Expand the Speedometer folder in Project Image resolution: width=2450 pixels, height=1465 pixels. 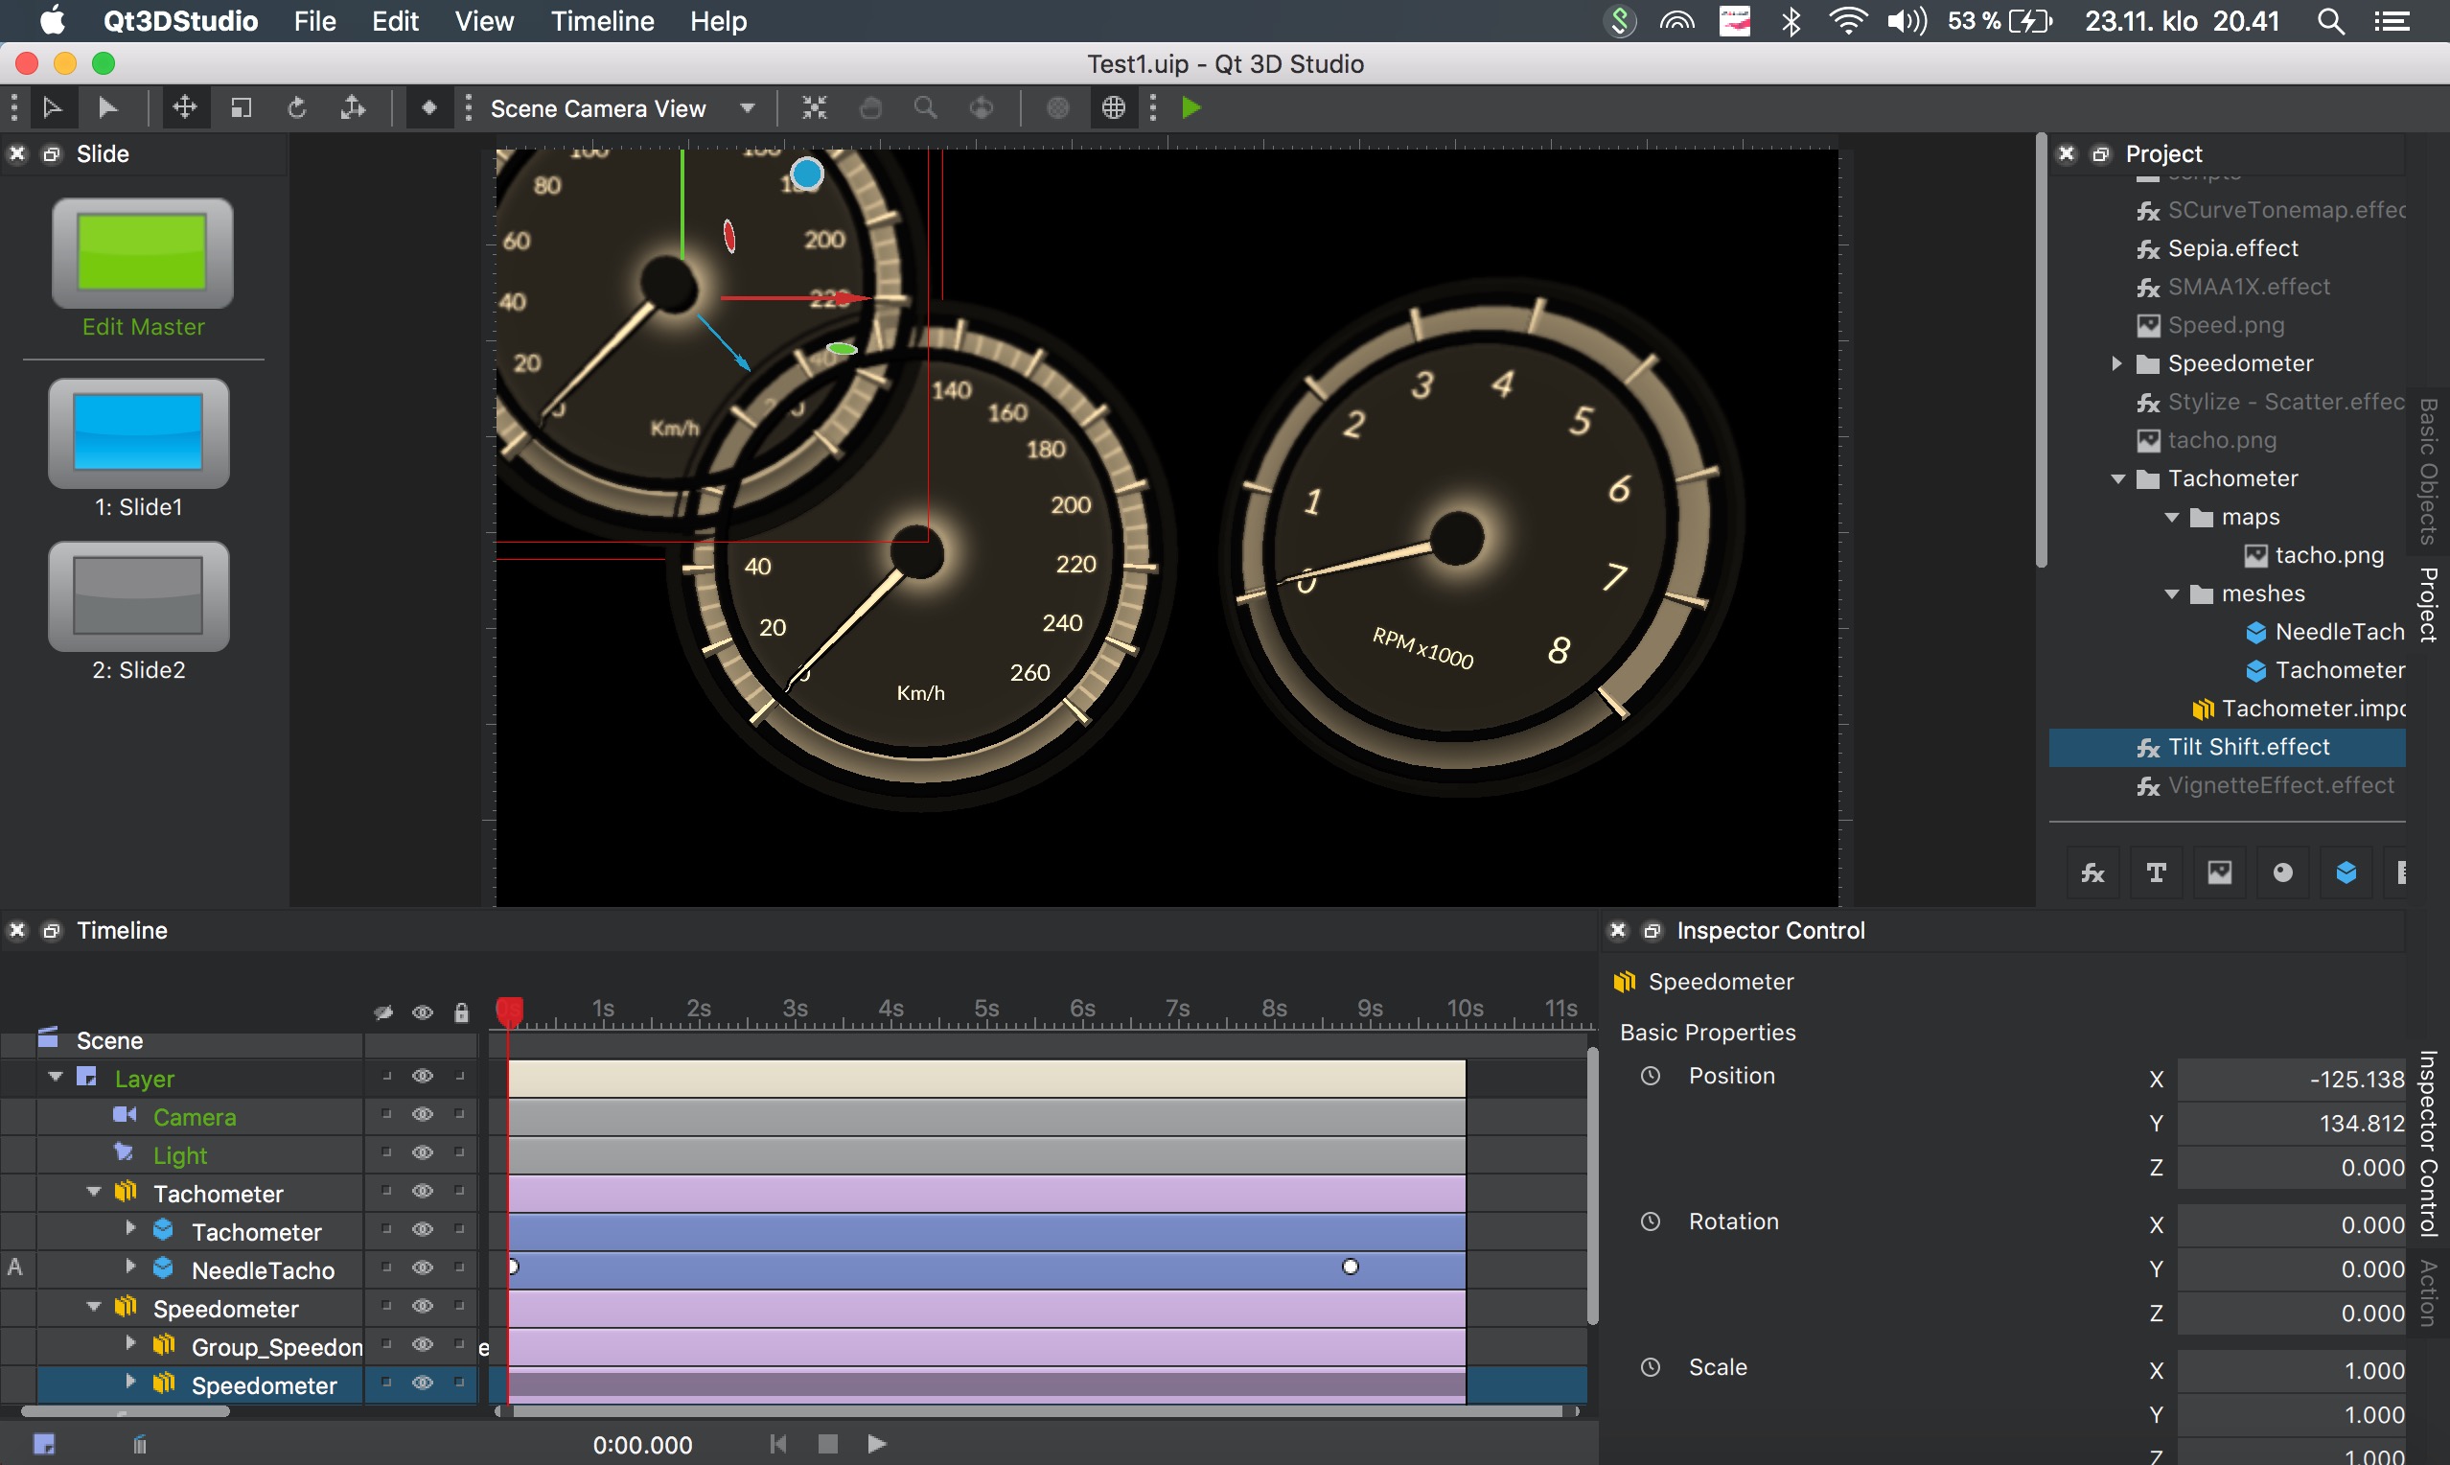coord(2115,363)
